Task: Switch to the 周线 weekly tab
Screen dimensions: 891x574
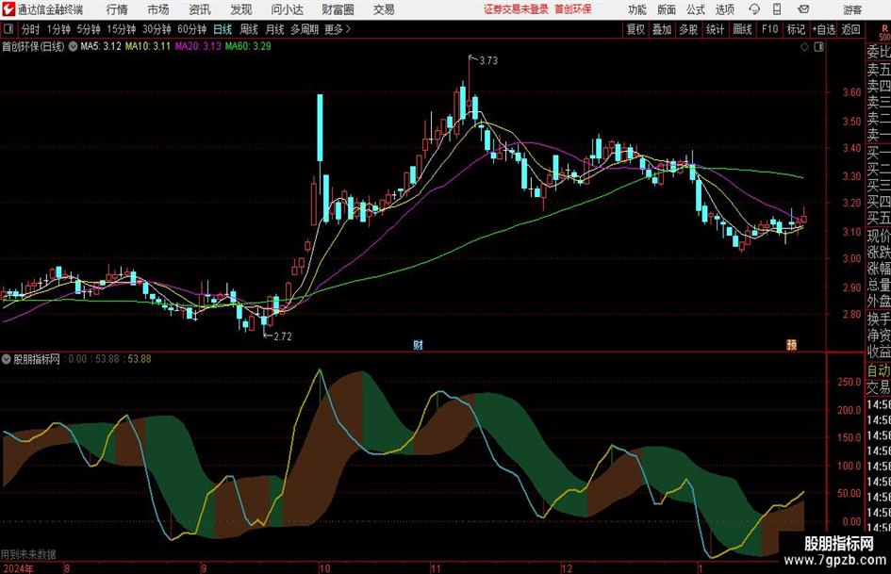Action: (249, 29)
